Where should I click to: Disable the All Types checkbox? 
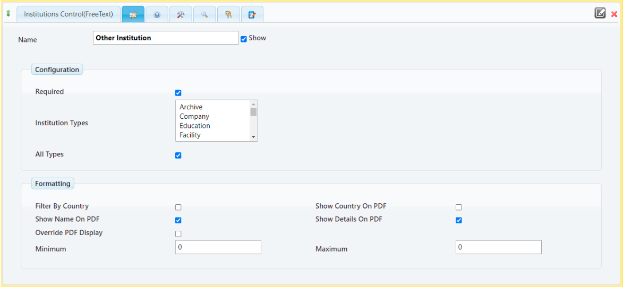[178, 155]
